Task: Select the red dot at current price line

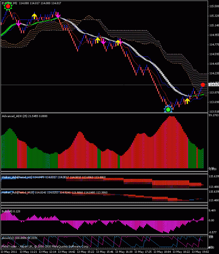Action: coord(203,85)
